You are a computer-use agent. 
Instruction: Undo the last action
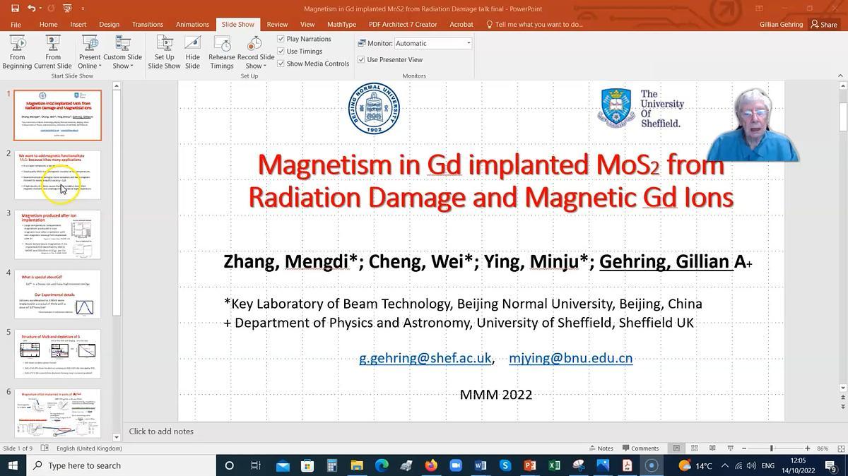pos(31,8)
